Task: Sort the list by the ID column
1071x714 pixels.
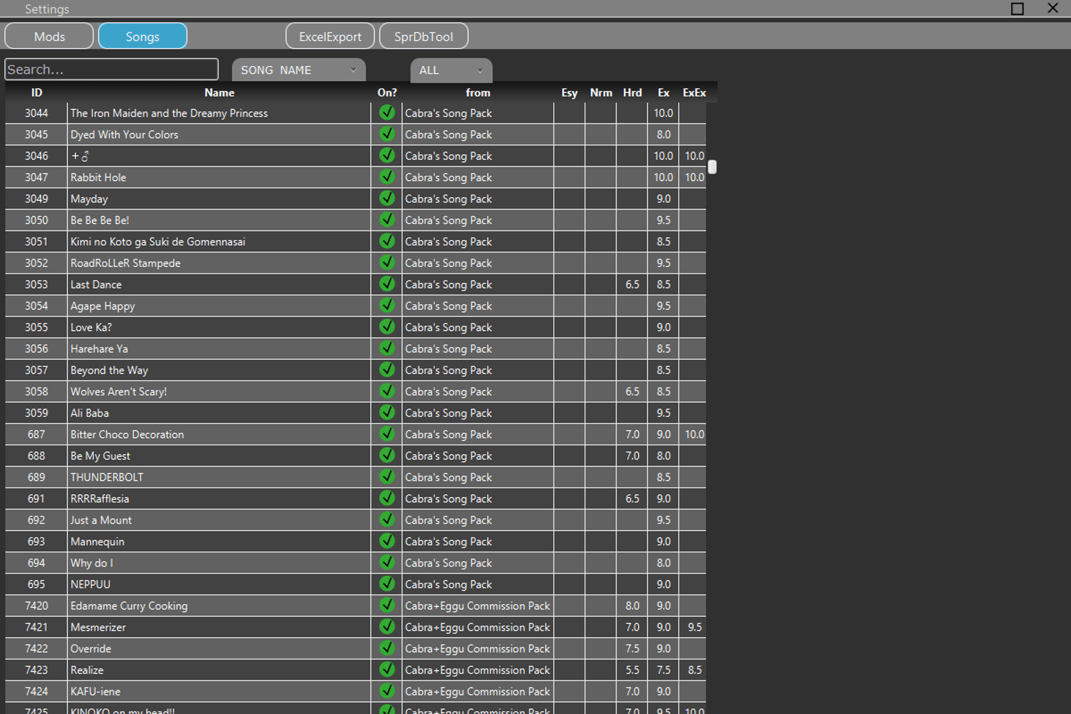Action: pos(36,93)
